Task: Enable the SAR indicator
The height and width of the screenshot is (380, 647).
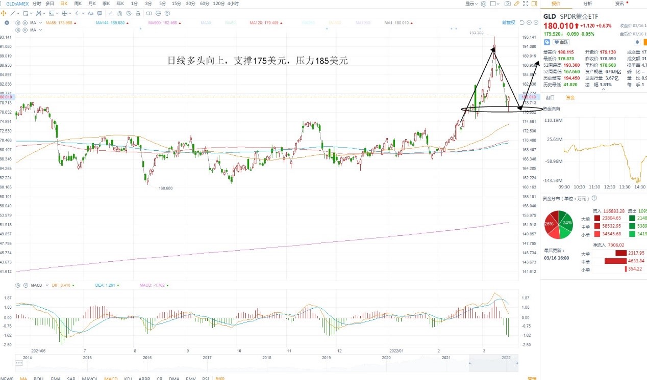Action: [71, 378]
